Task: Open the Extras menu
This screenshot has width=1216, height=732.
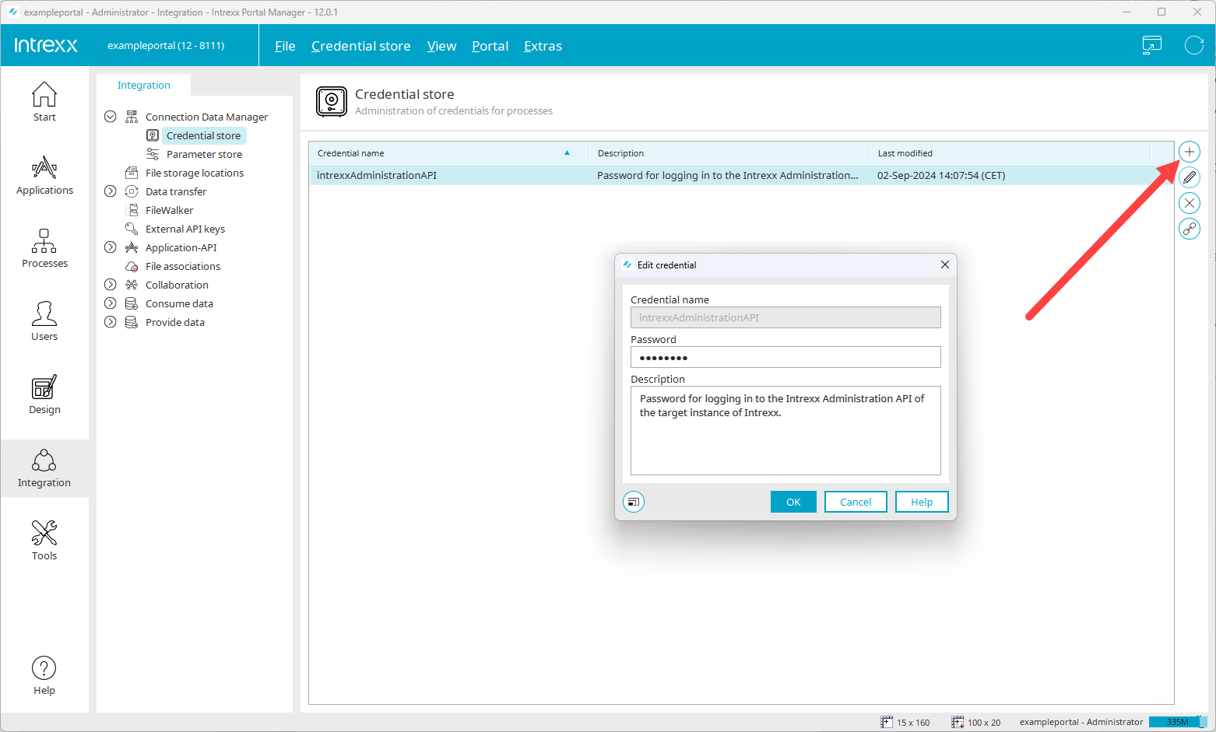Action: [543, 46]
